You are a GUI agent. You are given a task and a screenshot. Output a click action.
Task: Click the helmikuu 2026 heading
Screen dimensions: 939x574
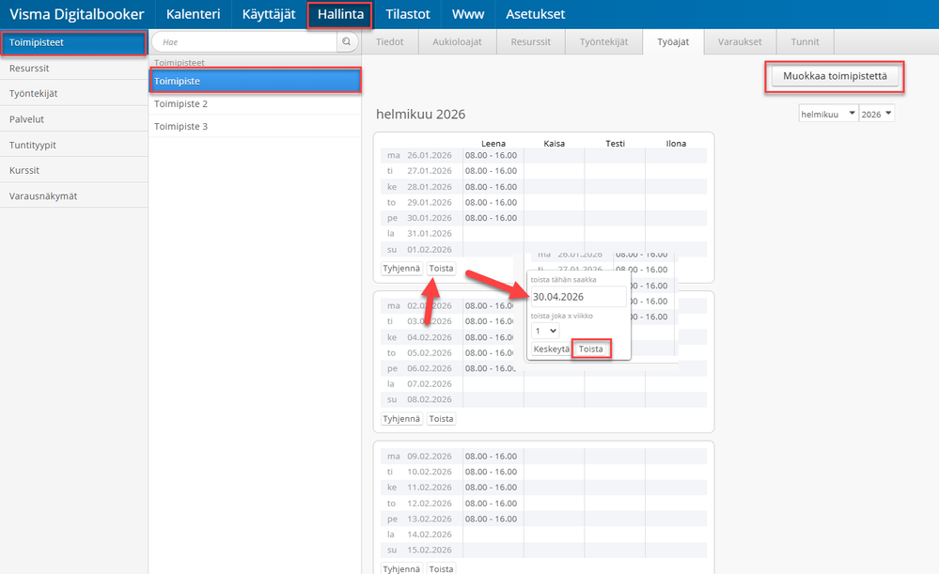click(x=420, y=115)
